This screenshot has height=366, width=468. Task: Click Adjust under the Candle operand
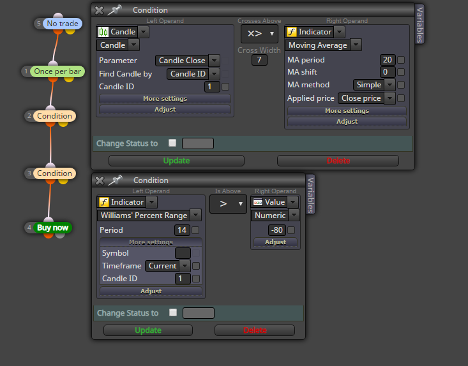point(165,110)
